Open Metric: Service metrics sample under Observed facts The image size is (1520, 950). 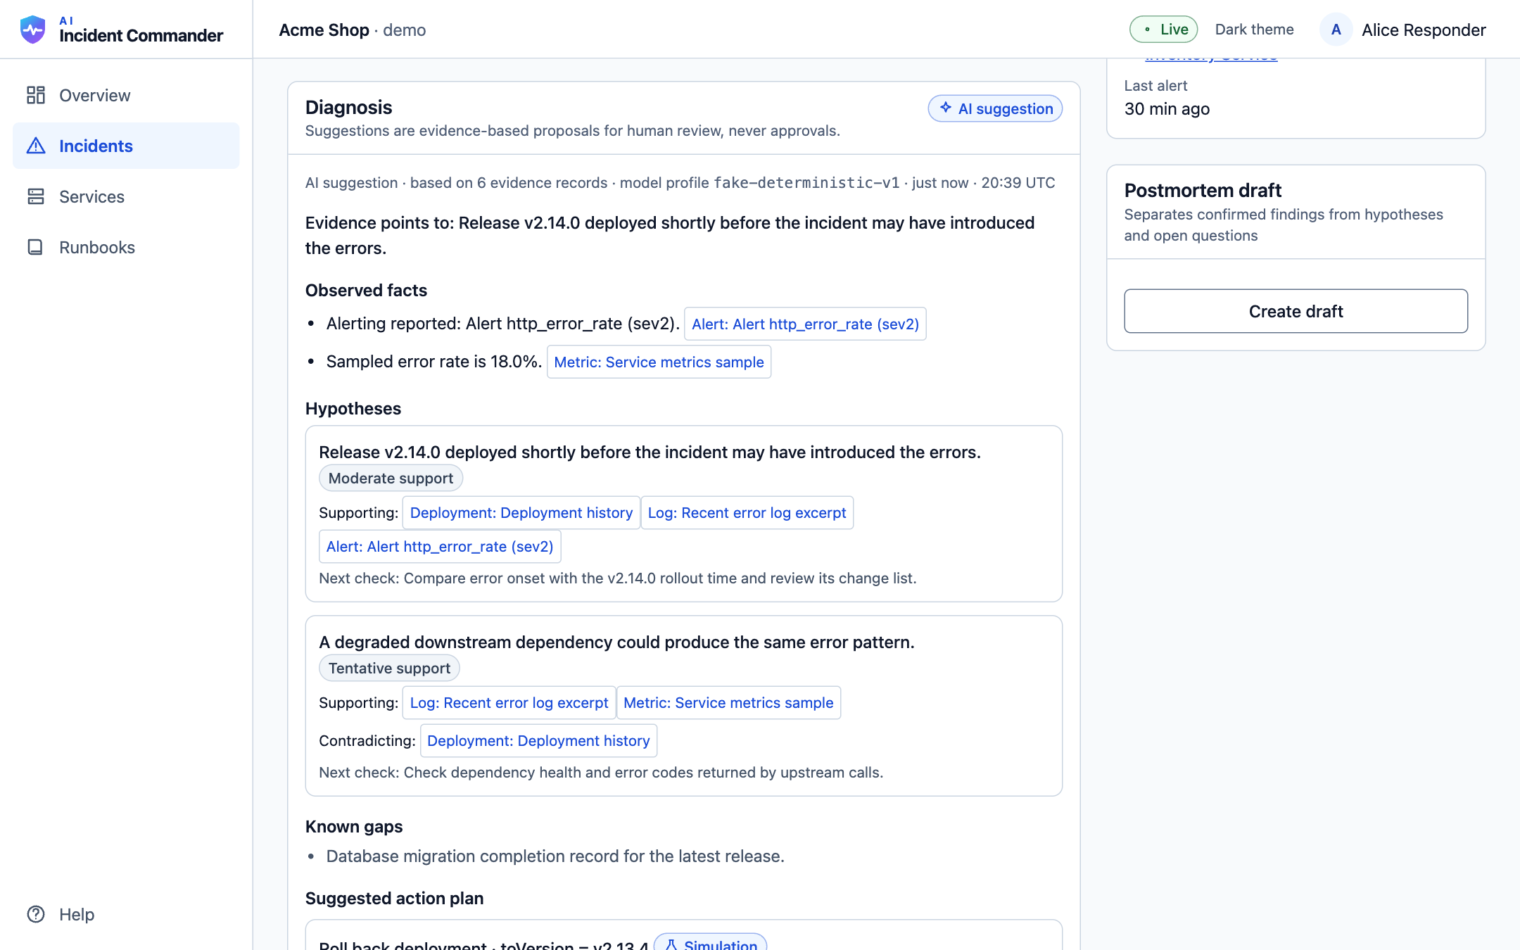coord(659,362)
